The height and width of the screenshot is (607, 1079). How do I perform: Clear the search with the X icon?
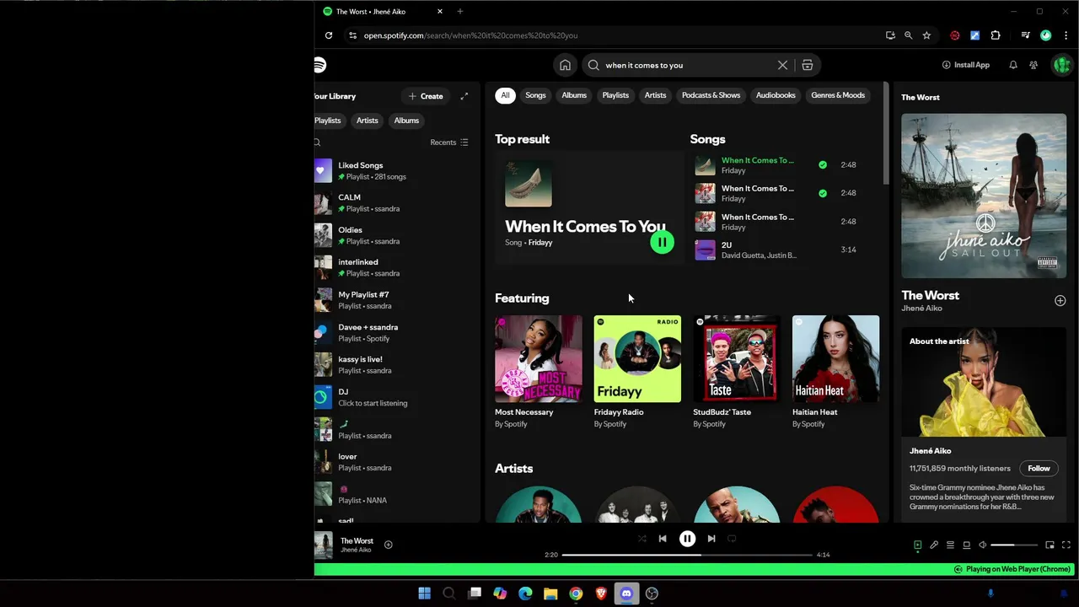point(782,65)
